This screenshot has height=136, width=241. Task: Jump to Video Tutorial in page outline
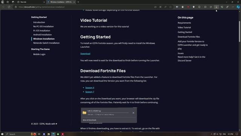point(184,28)
